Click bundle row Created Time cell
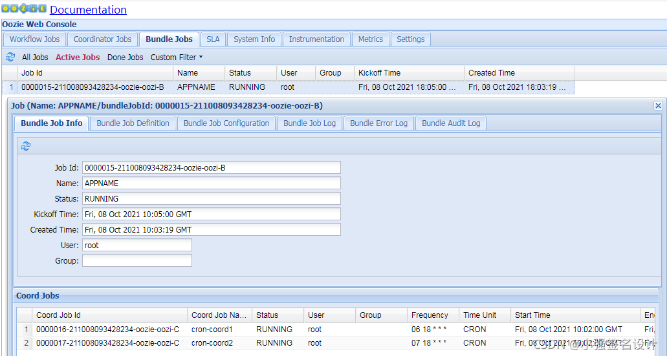This screenshot has height=356, width=667. pyautogui.click(x=519, y=87)
